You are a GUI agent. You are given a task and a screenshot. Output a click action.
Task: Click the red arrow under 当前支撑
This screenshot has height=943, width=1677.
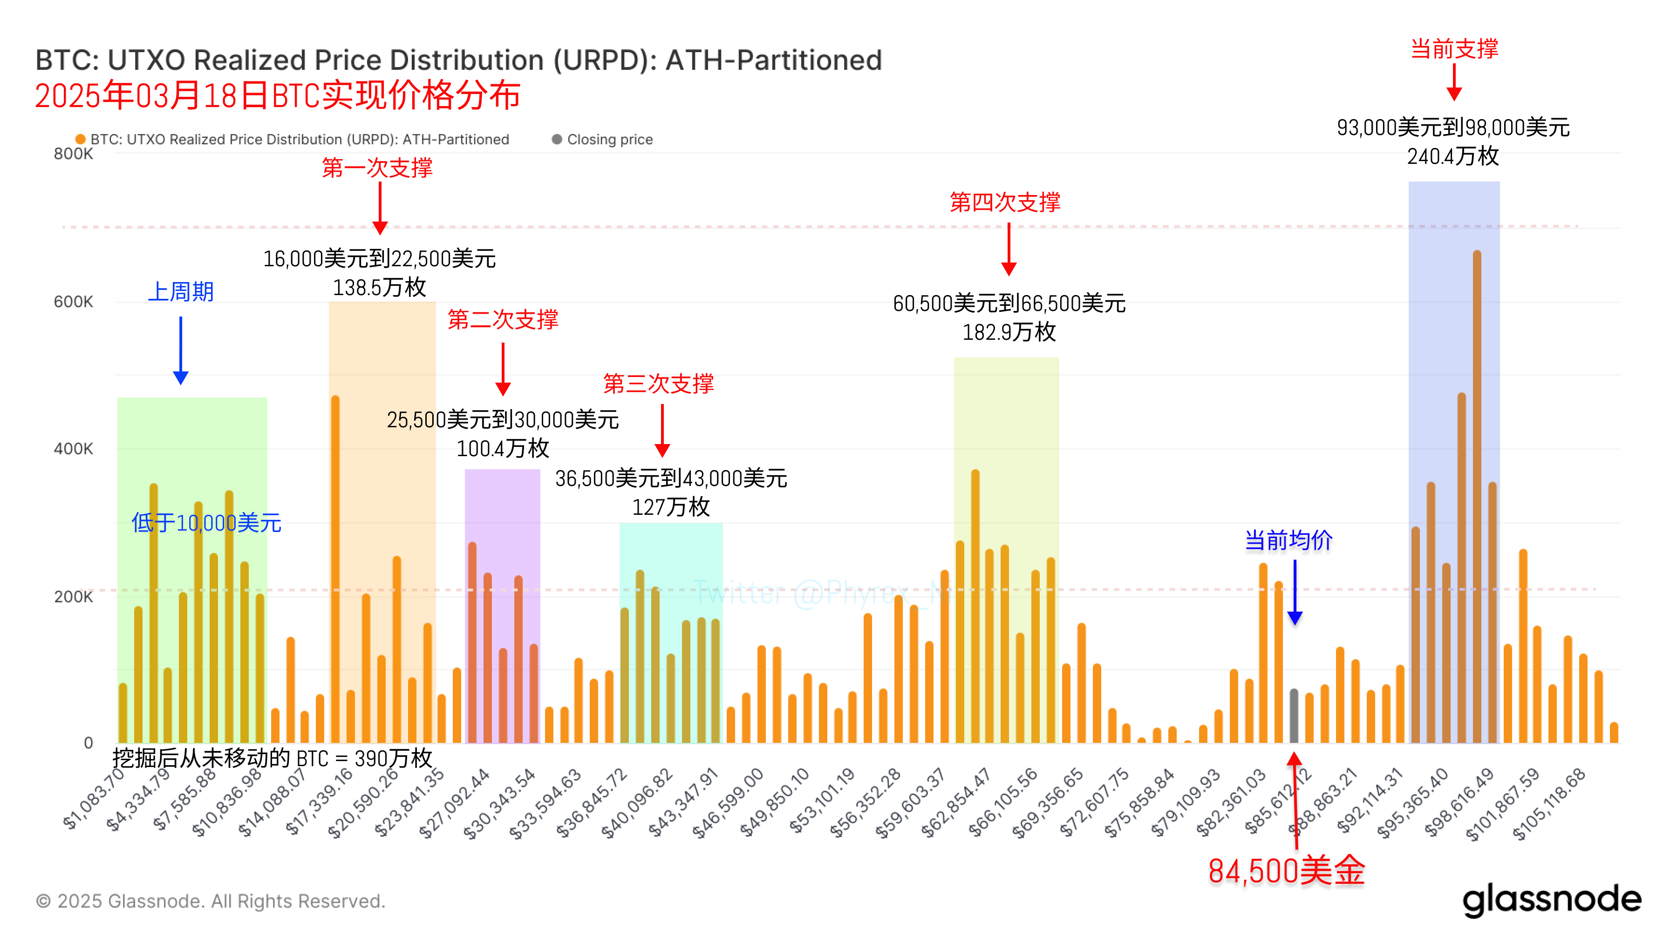[1454, 82]
